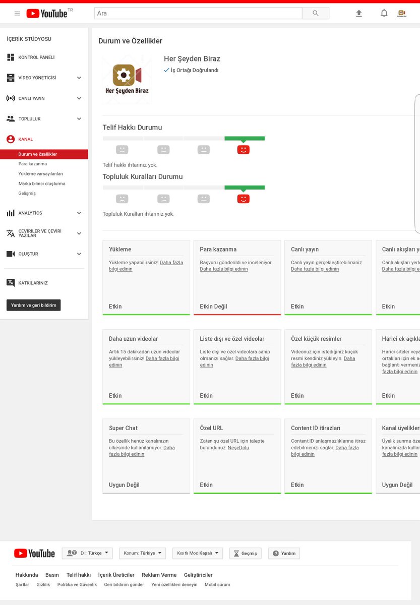Open Daha fazla bilgi link in Para kazanma card
This screenshot has height=605, width=420.
click(x=224, y=269)
